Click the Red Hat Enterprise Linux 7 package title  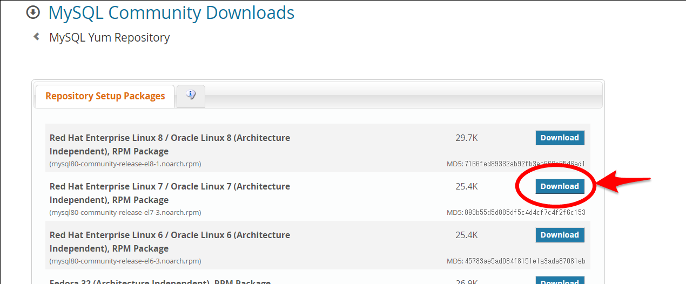pyautogui.click(x=170, y=193)
